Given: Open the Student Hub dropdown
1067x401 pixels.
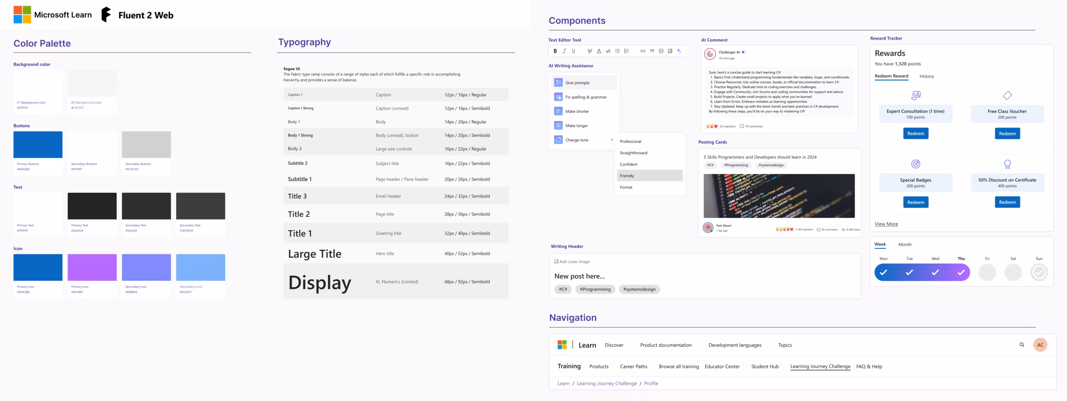Looking at the screenshot, I should [x=766, y=366].
